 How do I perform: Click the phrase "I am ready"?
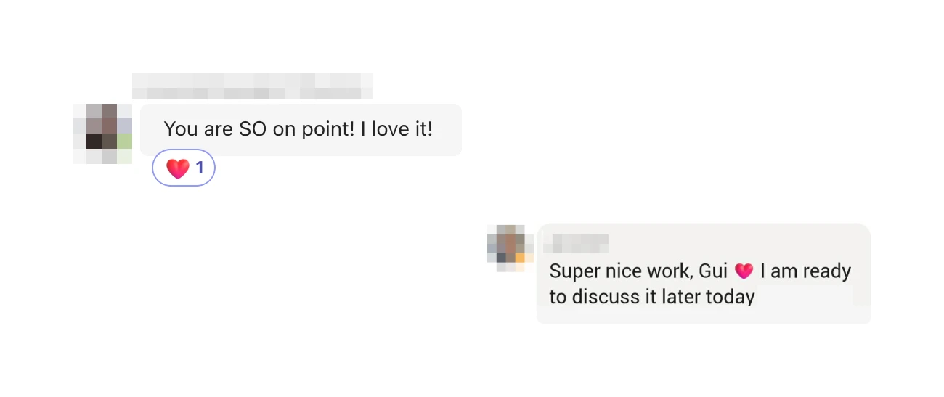tap(805, 271)
